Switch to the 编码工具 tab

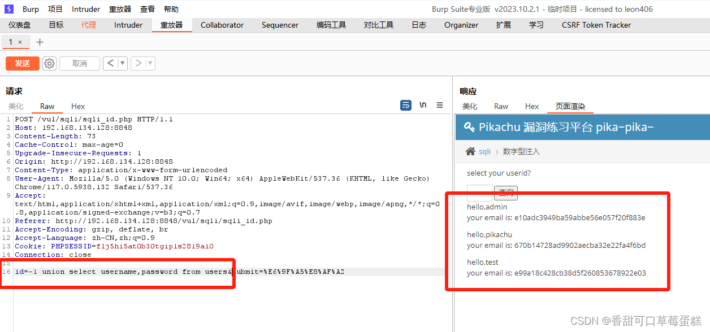[x=331, y=25]
